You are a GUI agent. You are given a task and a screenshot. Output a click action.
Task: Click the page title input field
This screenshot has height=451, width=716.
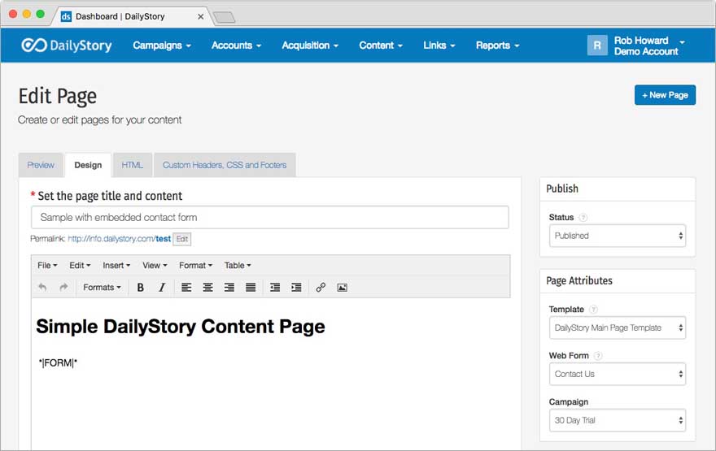click(270, 218)
